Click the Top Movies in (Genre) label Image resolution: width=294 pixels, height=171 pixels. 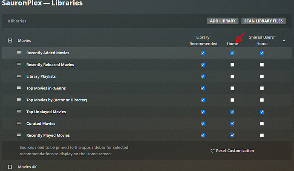tap(46, 88)
